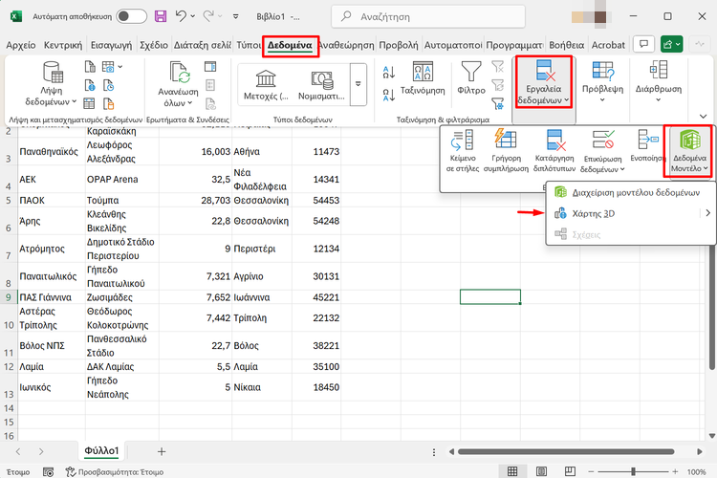Open the Επικύρωση δεδομένων dropdown
The height and width of the screenshot is (478, 717).
click(602, 151)
